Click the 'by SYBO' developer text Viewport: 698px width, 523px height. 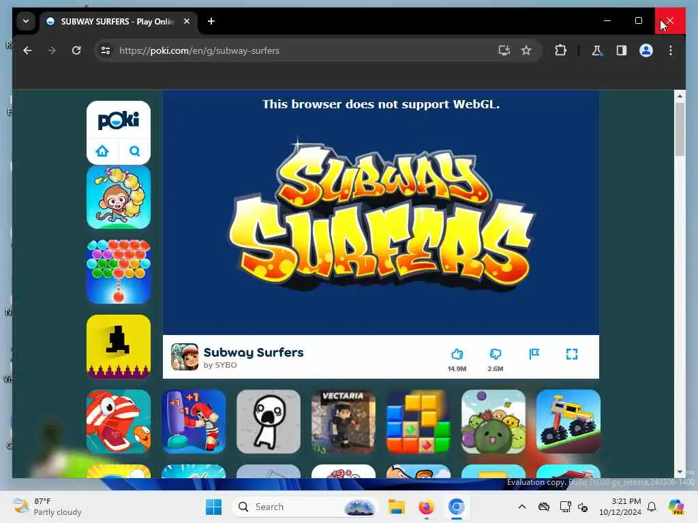click(220, 365)
